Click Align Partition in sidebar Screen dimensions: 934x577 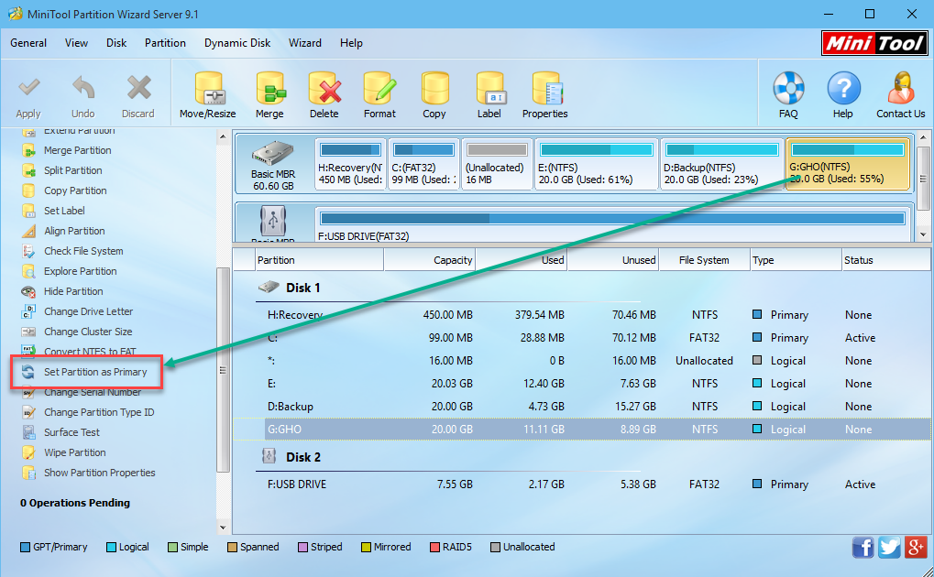(x=74, y=231)
